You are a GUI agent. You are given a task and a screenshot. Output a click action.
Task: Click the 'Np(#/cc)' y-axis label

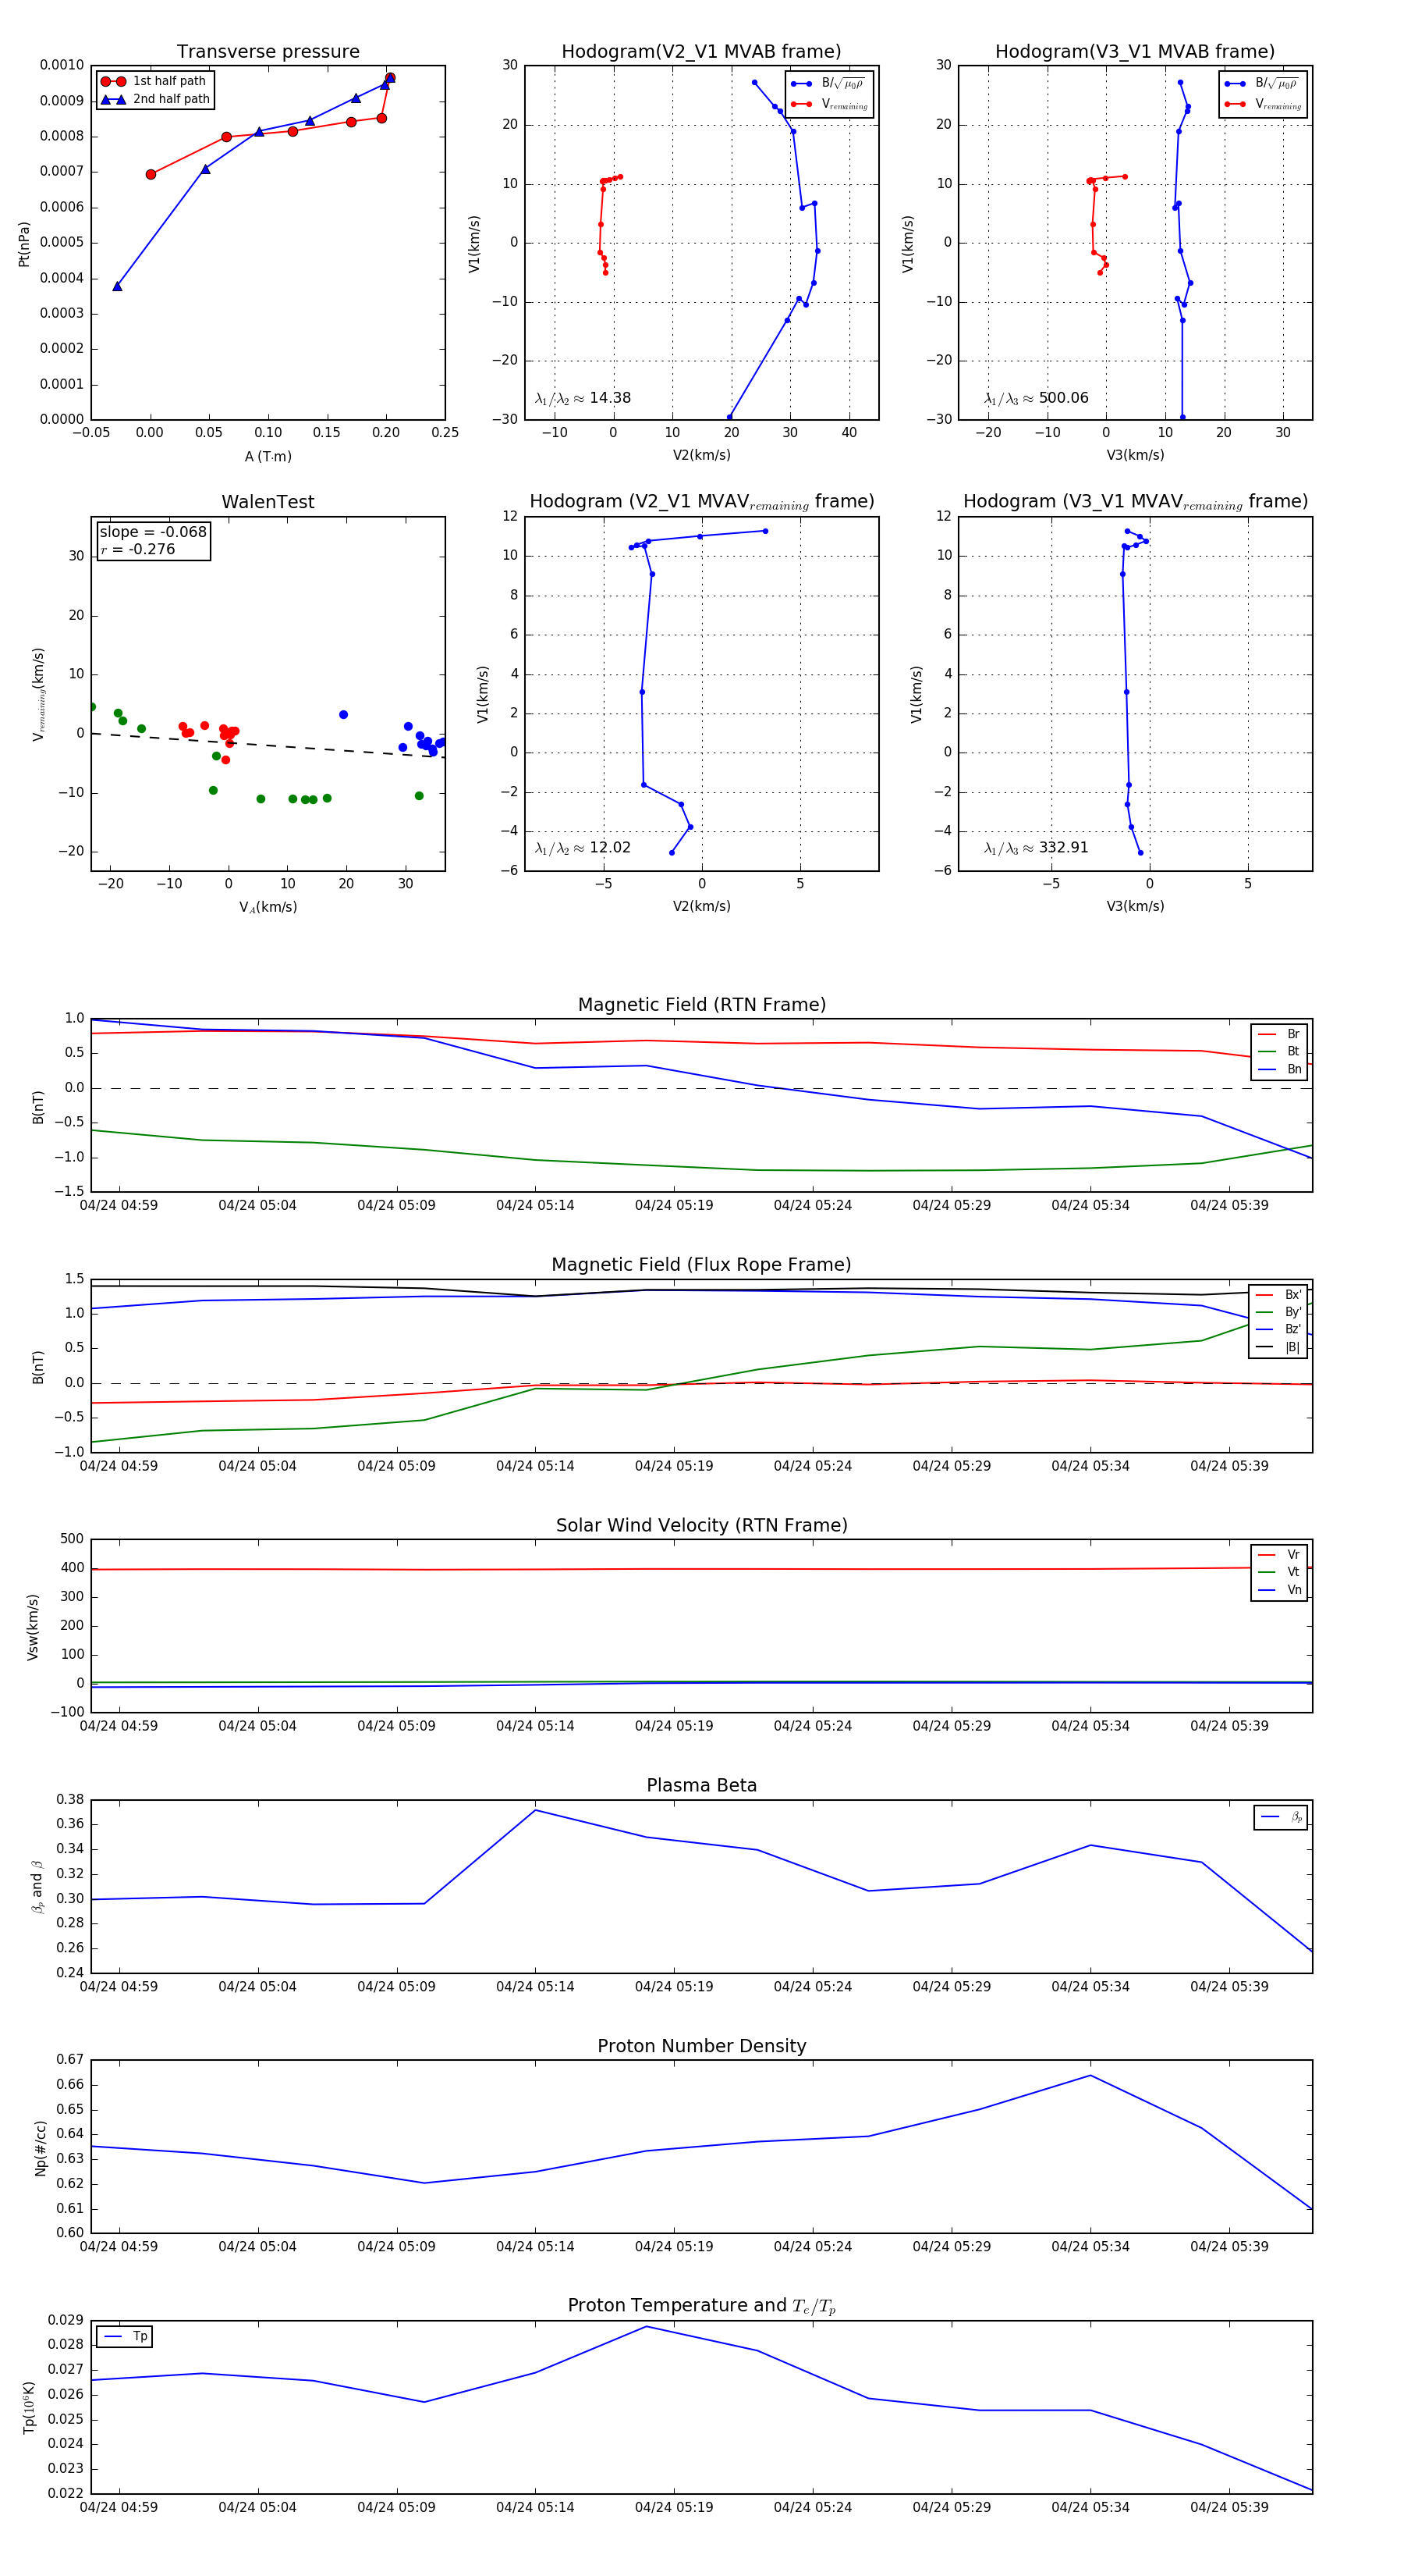pos(40,2147)
